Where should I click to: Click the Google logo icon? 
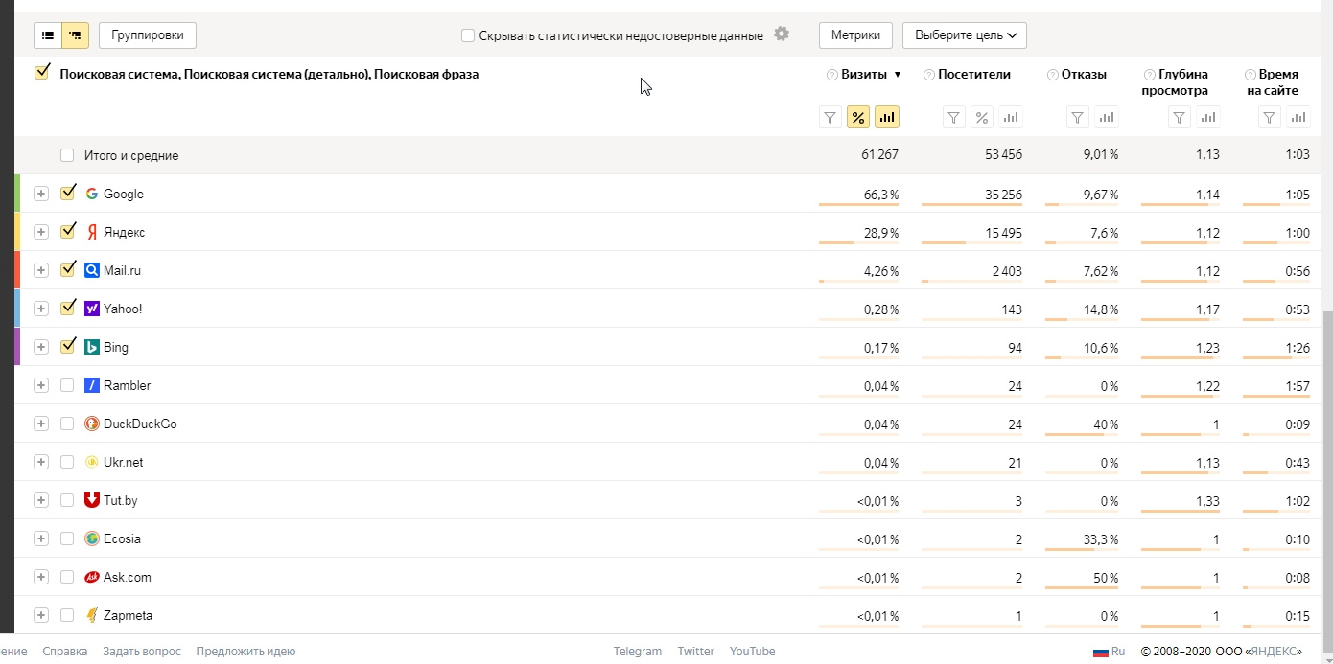pos(92,194)
